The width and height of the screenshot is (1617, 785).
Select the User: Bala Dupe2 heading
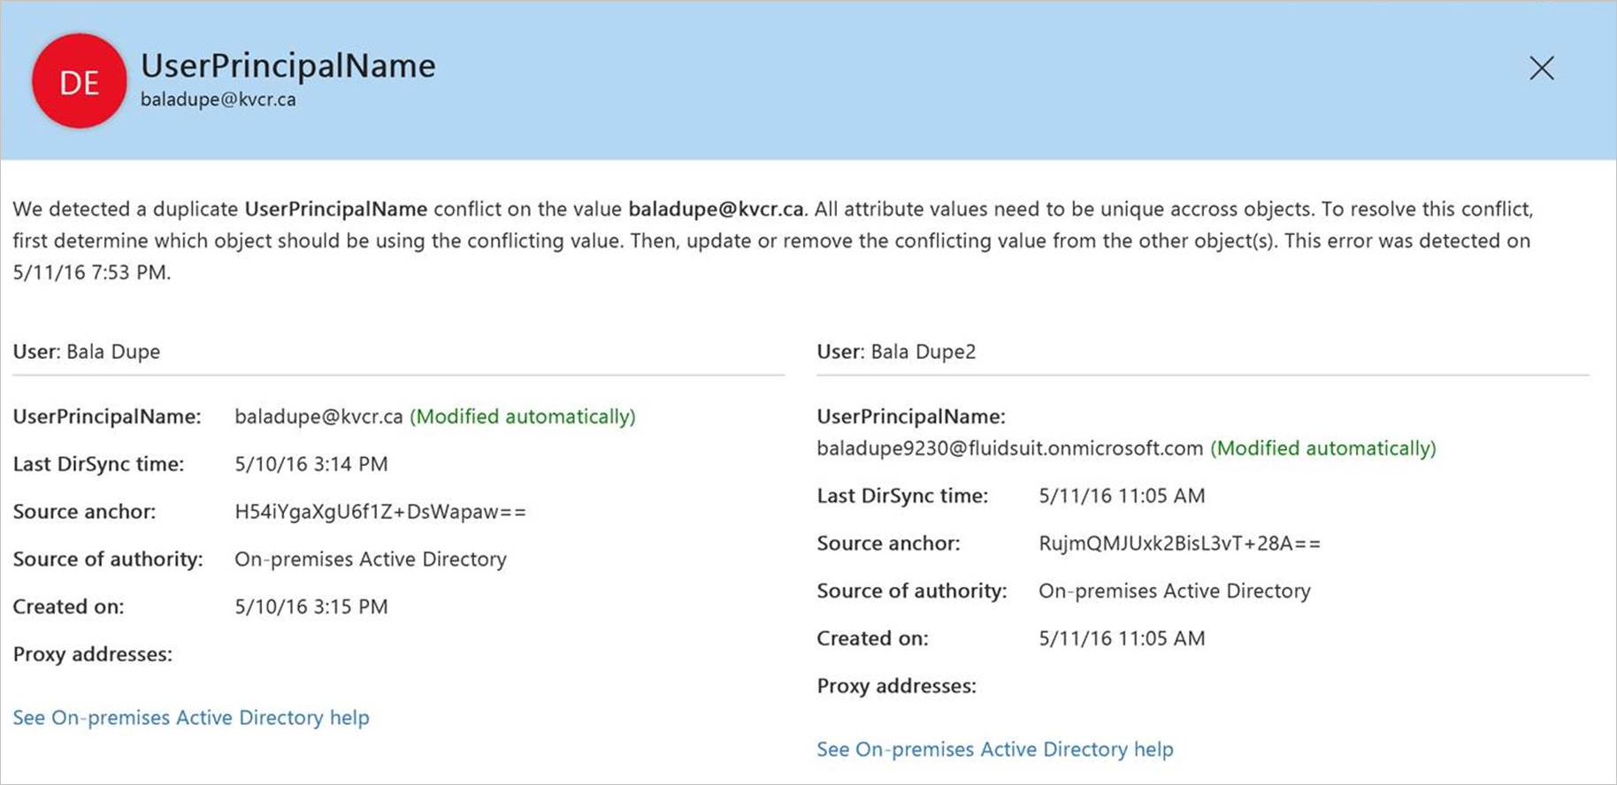896,351
